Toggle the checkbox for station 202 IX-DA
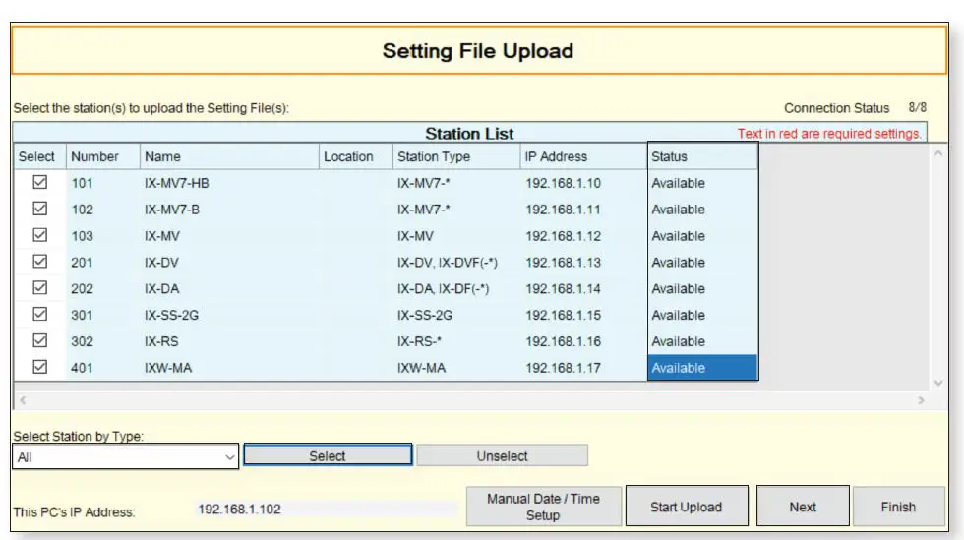 pyautogui.click(x=40, y=288)
